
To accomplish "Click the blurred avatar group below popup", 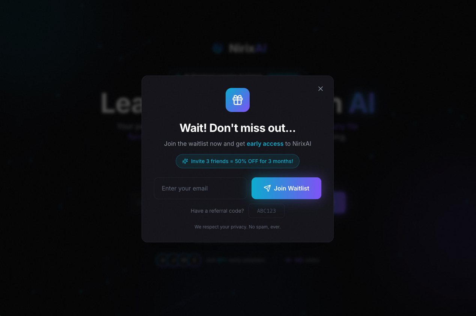I will pos(179,260).
